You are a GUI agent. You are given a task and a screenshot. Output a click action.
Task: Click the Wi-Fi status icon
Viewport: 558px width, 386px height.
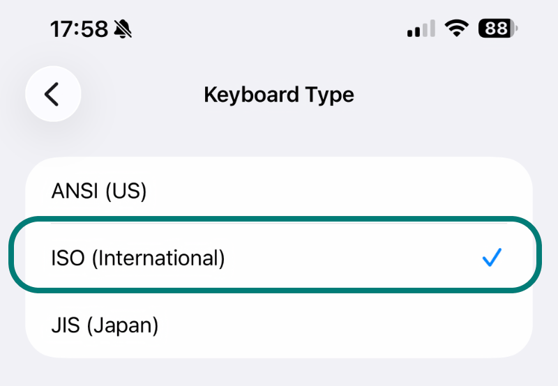pos(458,29)
